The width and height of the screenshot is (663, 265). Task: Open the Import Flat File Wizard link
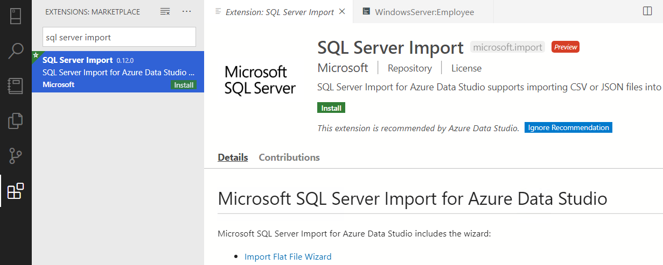coord(288,257)
